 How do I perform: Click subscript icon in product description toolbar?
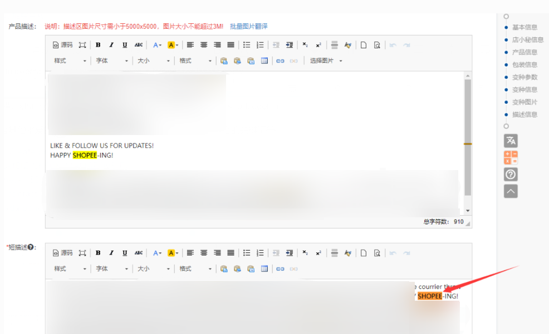pyautogui.click(x=305, y=45)
